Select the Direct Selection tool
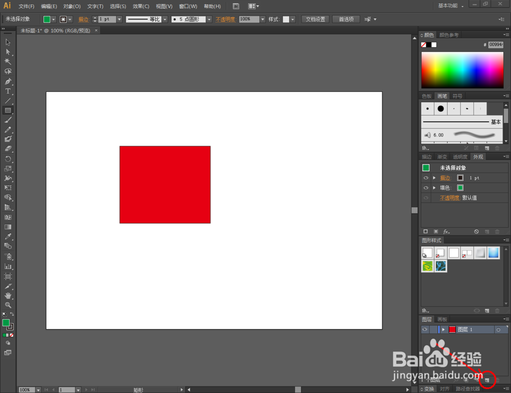Viewport: 511px width, 393px height. tap(8, 52)
